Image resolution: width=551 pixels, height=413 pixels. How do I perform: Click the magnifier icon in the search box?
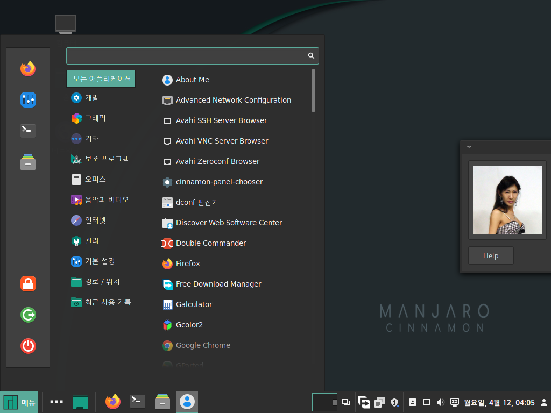pyautogui.click(x=311, y=56)
